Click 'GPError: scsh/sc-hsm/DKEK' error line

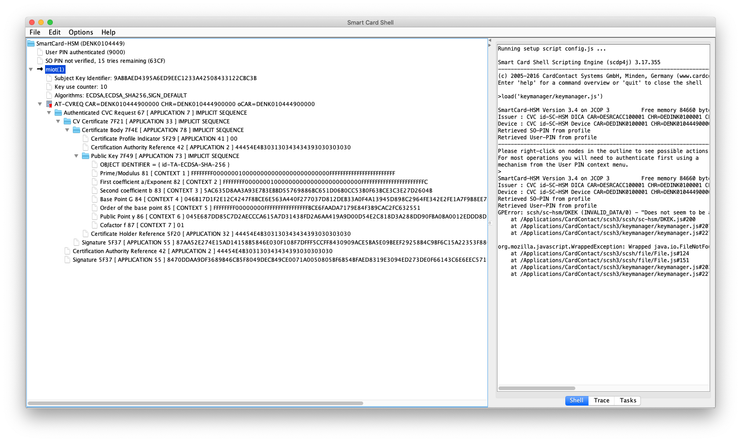pos(604,213)
